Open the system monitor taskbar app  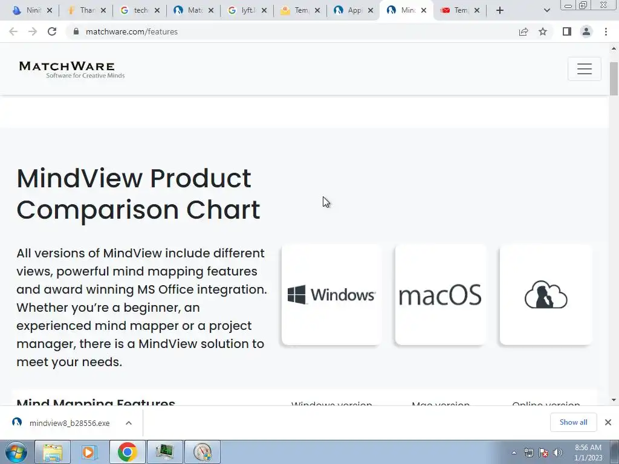coord(165,452)
